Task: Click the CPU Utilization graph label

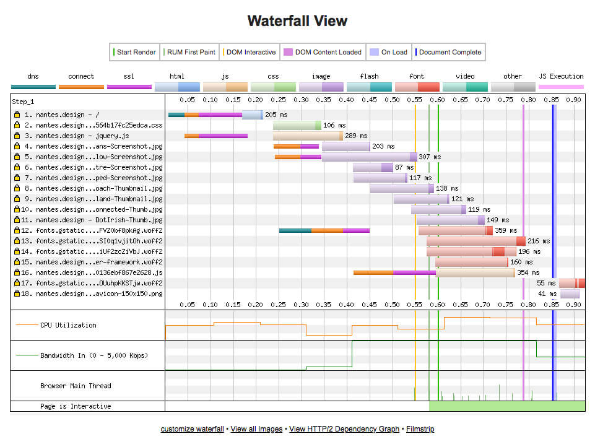Action: [x=68, y=325]
